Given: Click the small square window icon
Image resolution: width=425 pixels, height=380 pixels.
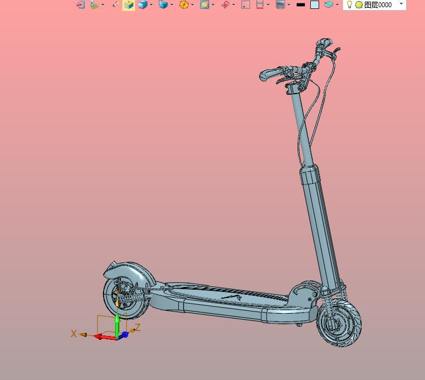Looking at the screenshot, I should pos(246,4).
